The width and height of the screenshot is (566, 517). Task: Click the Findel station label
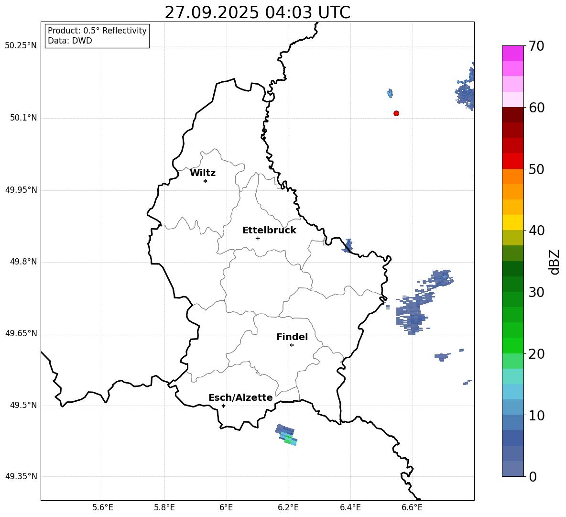(292, 337)
